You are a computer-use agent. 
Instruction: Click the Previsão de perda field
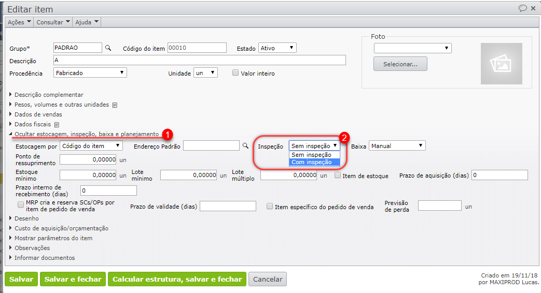coord(439,206)
